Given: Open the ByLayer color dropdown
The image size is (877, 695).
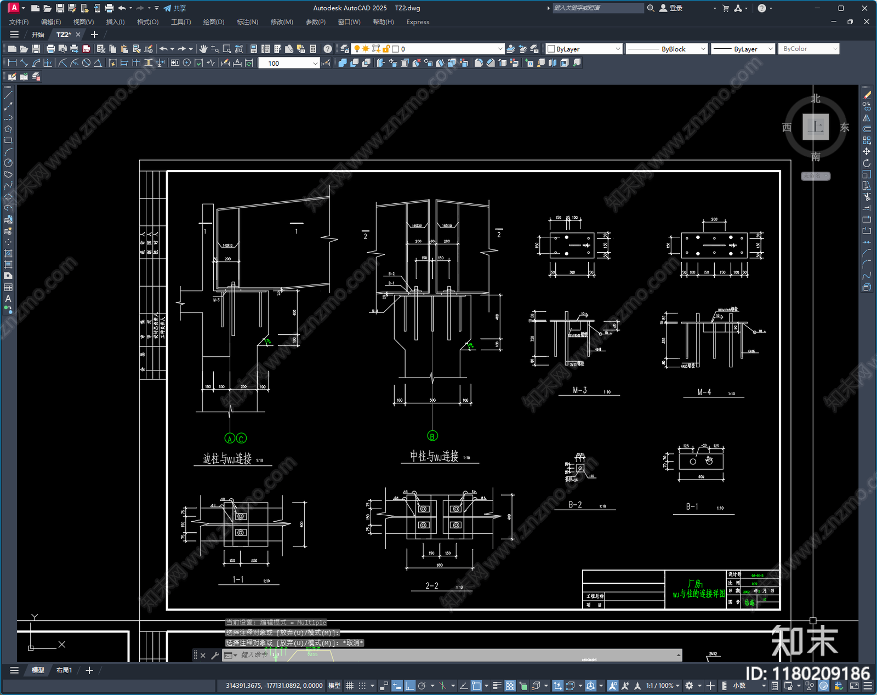Looking at the screenshot, I should click(x=584, y=49).
